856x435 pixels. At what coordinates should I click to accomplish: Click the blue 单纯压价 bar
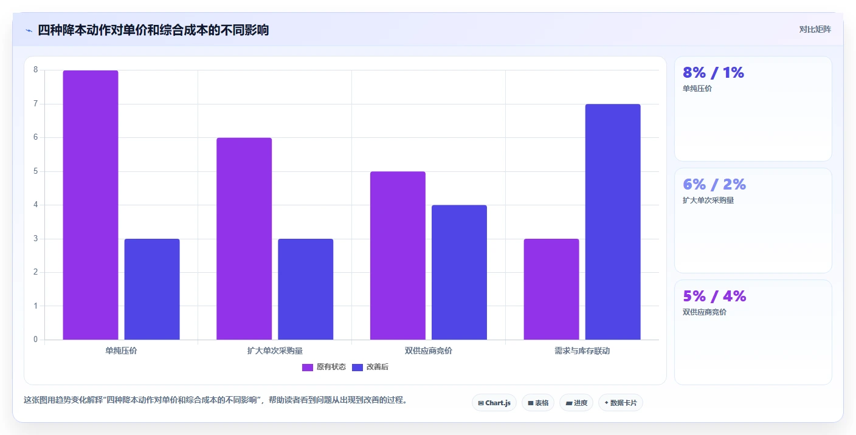[152, 289]
